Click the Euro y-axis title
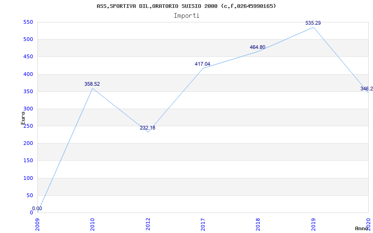This screenshot has width=373, height=233. (x=23, y=118)
